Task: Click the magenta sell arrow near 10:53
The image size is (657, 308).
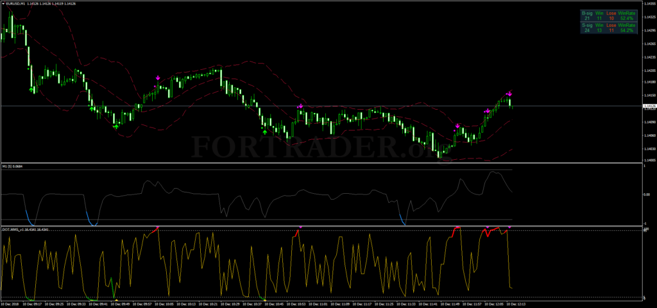Action: point(300,106)
